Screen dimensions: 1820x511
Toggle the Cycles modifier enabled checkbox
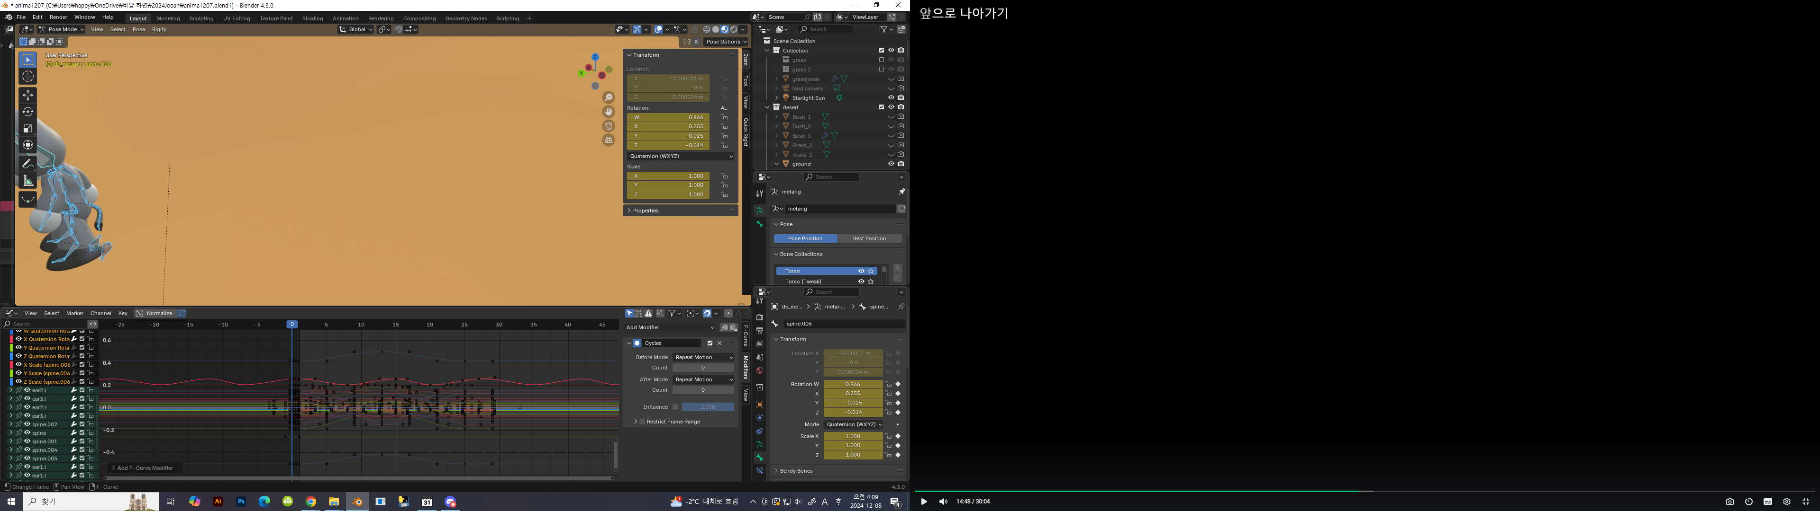710,343
